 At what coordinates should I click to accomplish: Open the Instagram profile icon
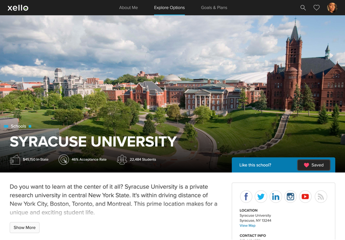[290, 197]
